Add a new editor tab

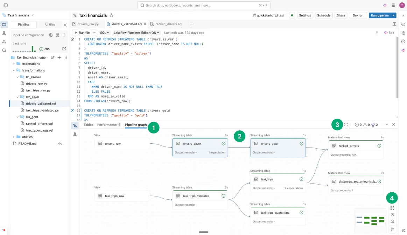click(x=192, y=24)
